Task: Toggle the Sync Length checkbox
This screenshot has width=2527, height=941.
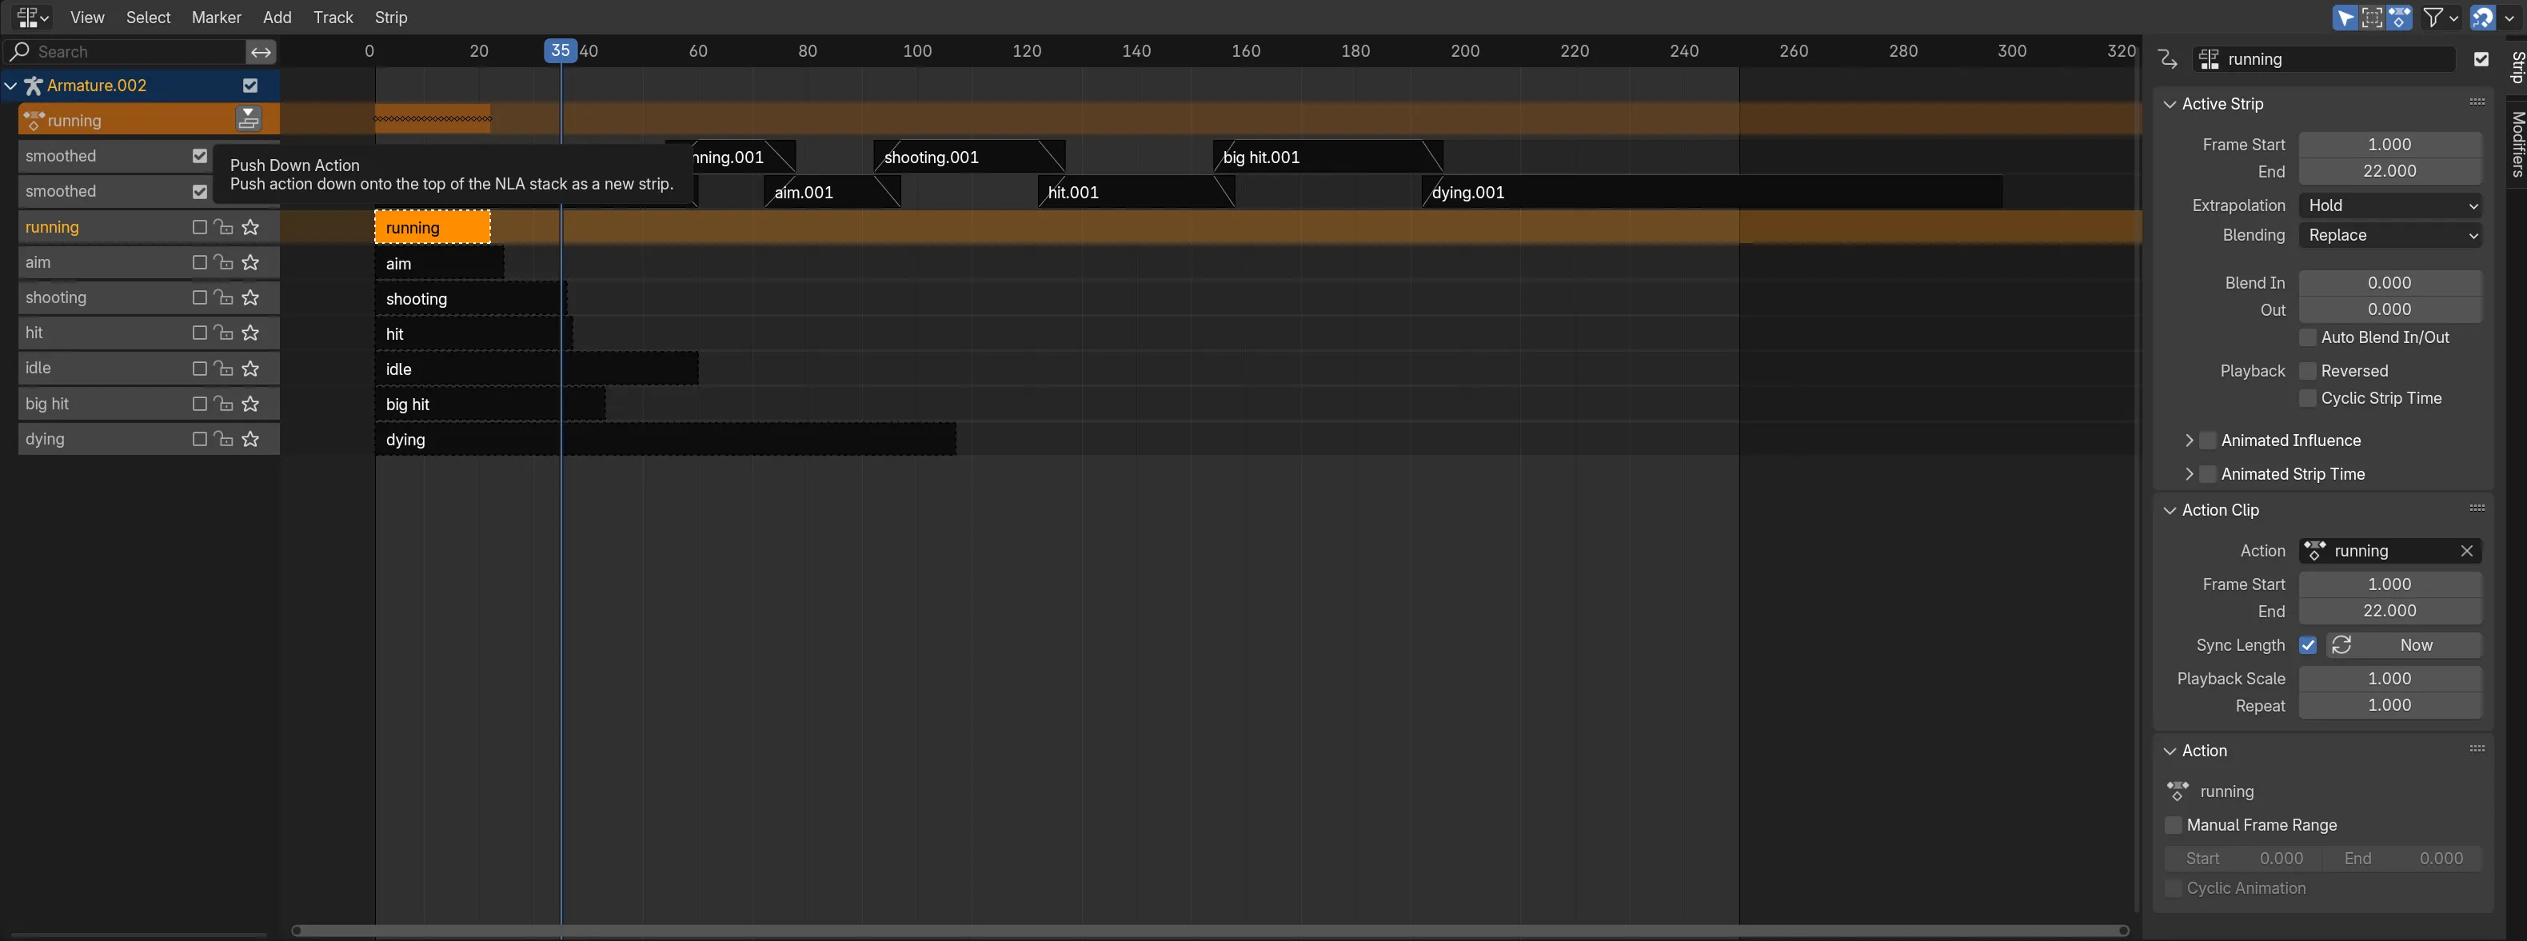Action: click(2309, 644)
